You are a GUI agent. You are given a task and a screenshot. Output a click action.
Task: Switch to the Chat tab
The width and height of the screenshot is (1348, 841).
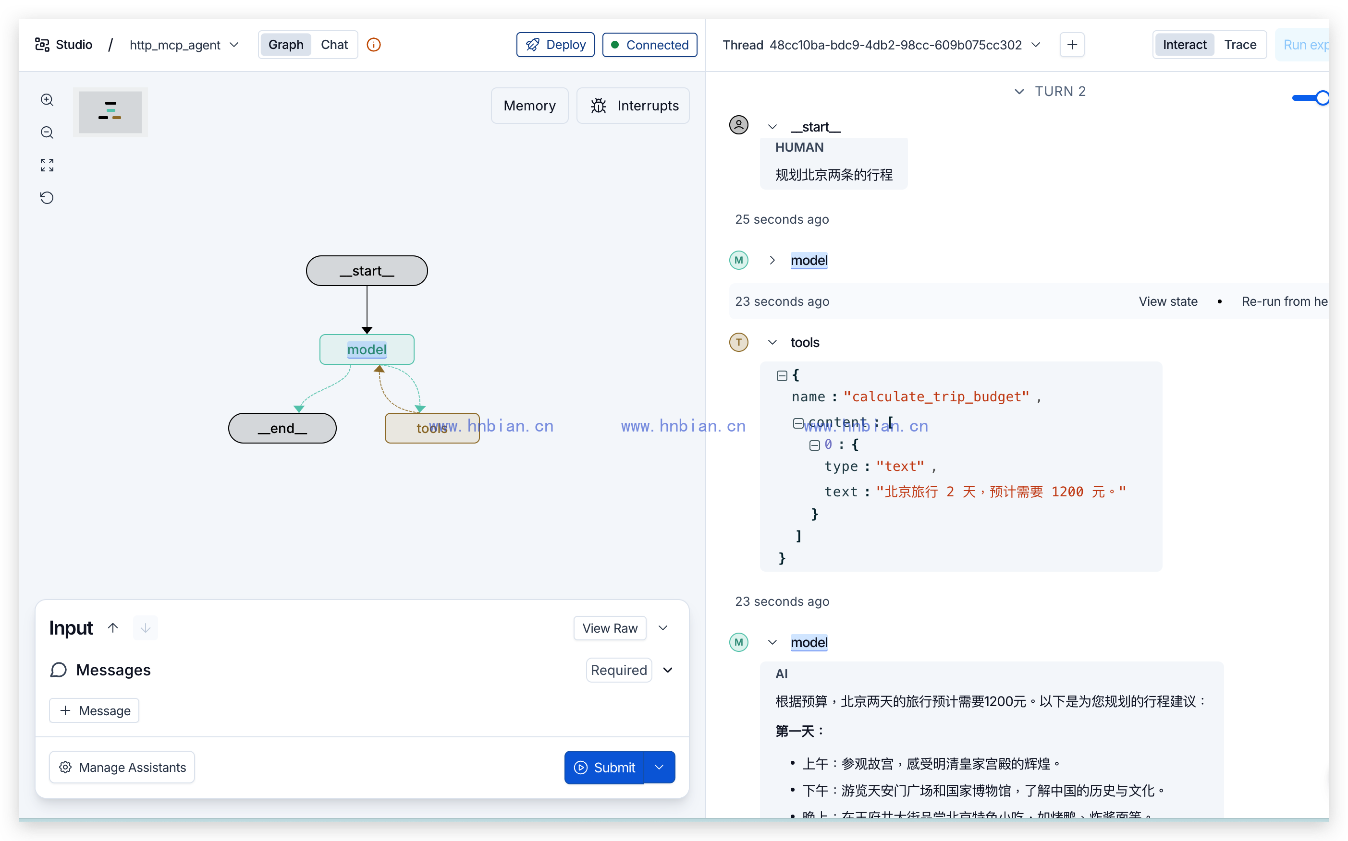pos(334,45)
